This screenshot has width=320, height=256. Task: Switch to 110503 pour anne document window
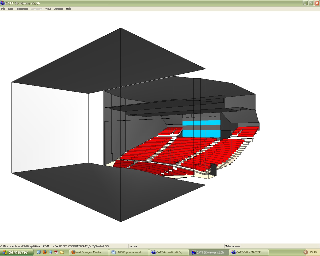pos(129,252)
